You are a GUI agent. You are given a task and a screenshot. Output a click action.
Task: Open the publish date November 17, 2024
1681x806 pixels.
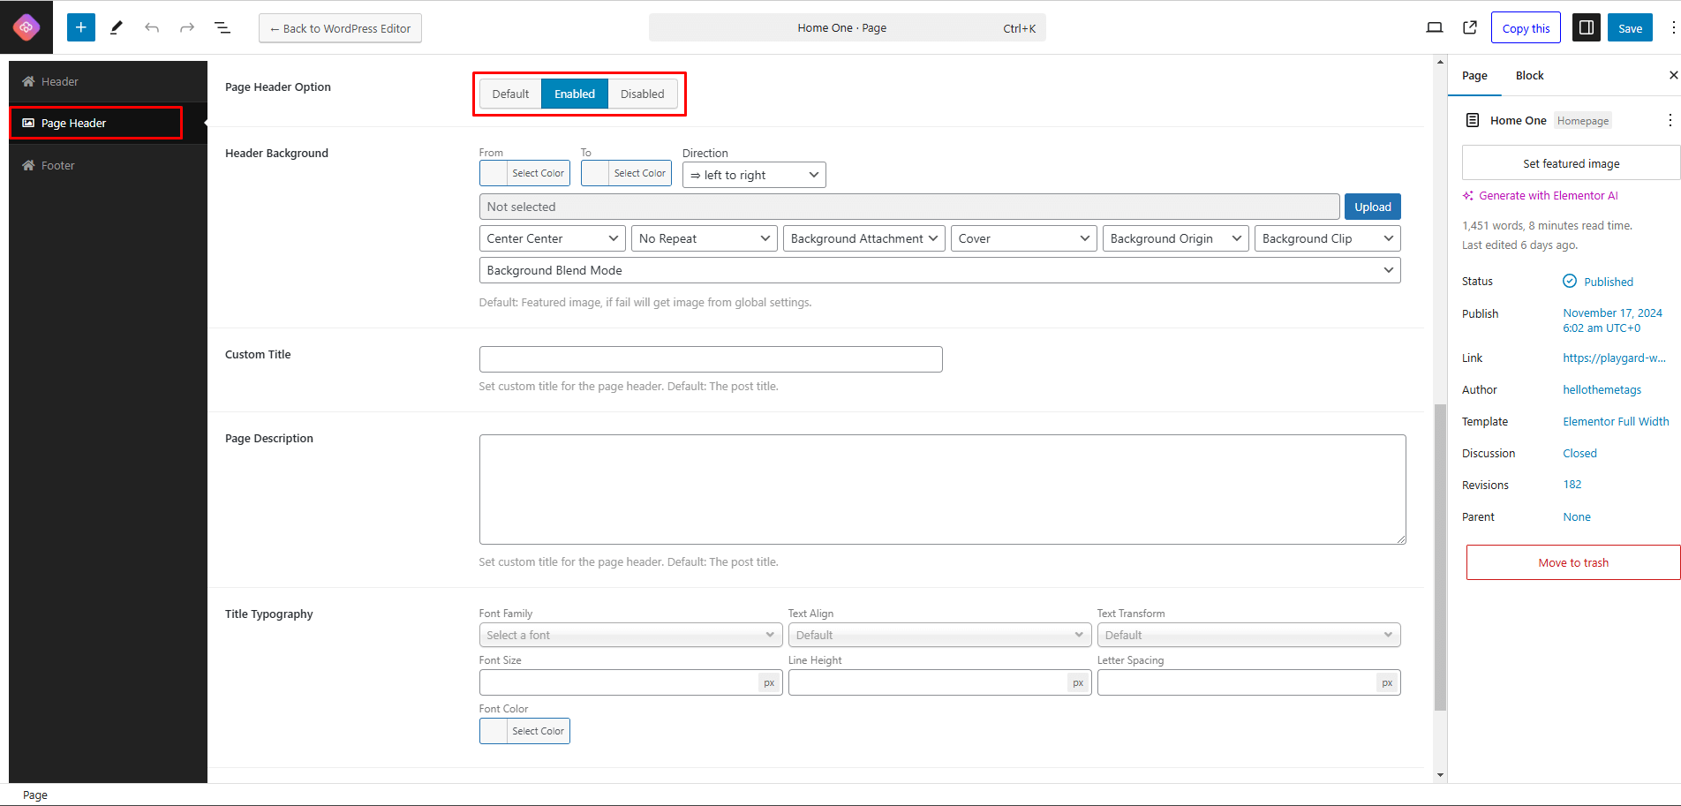click(1612, 320)
